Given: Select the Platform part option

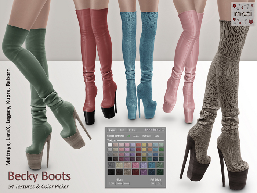Looking at the screenshot, I should tap(146, 136).
